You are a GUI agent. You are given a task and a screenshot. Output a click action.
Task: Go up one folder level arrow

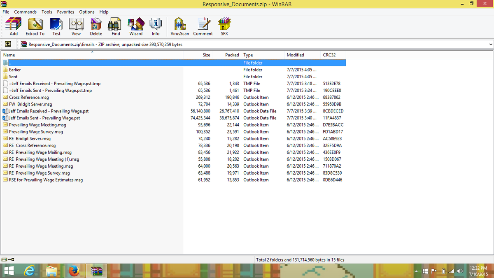[7, 44]
